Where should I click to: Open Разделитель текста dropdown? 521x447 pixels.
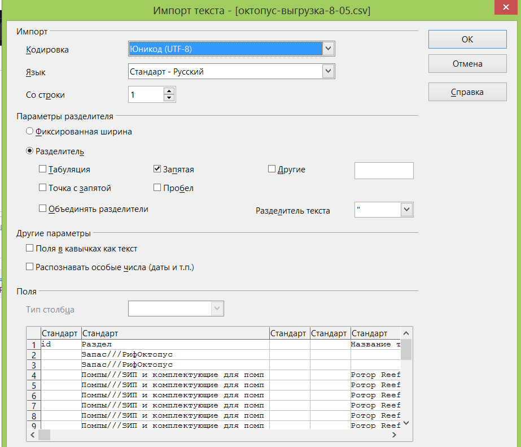tap(407, 210)
